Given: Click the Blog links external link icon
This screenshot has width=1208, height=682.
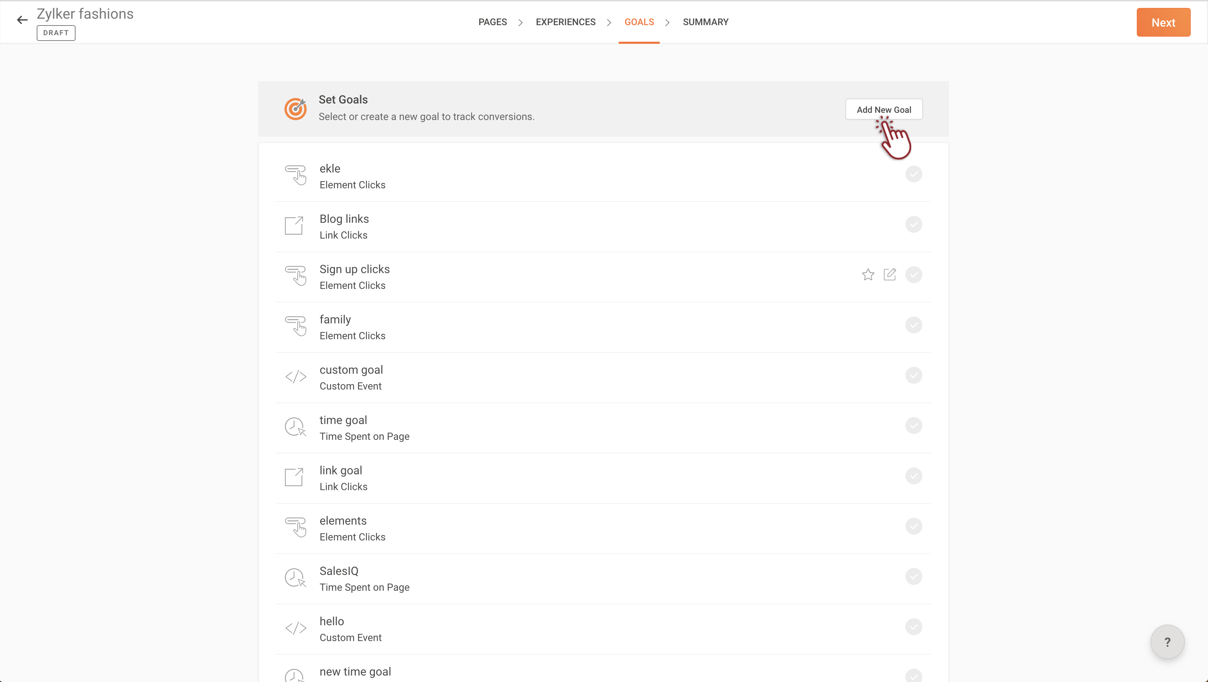Looking at the screenshot, I should pyautogui.click(x=294, y=225).
